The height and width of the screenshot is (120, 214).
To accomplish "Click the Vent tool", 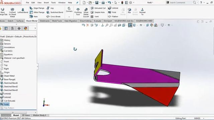I will coord(95,16).
